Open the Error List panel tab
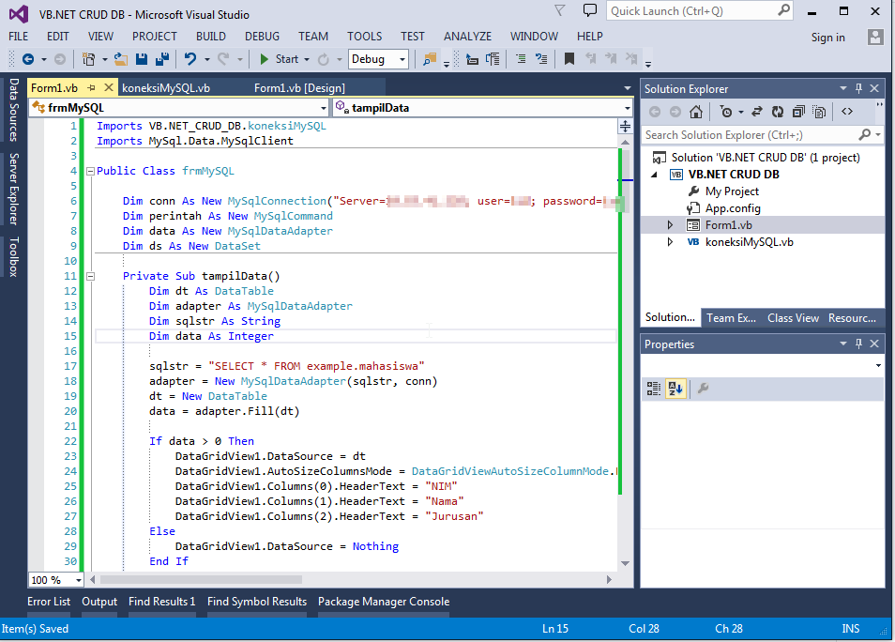Viewport: 895px width, 642px height. [x=49, y=602]
